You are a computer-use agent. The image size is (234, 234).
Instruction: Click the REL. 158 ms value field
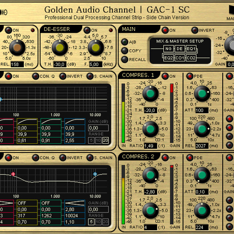17,64
